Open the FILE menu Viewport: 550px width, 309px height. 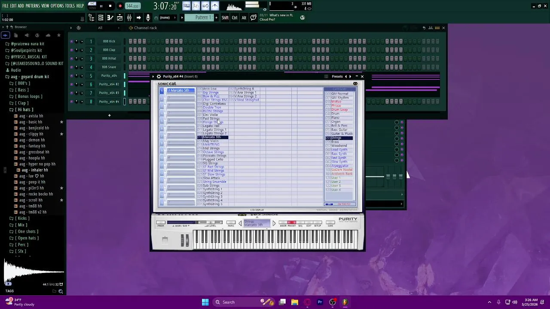point(6,6)
